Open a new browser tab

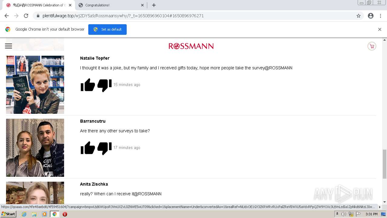(154, 5)
